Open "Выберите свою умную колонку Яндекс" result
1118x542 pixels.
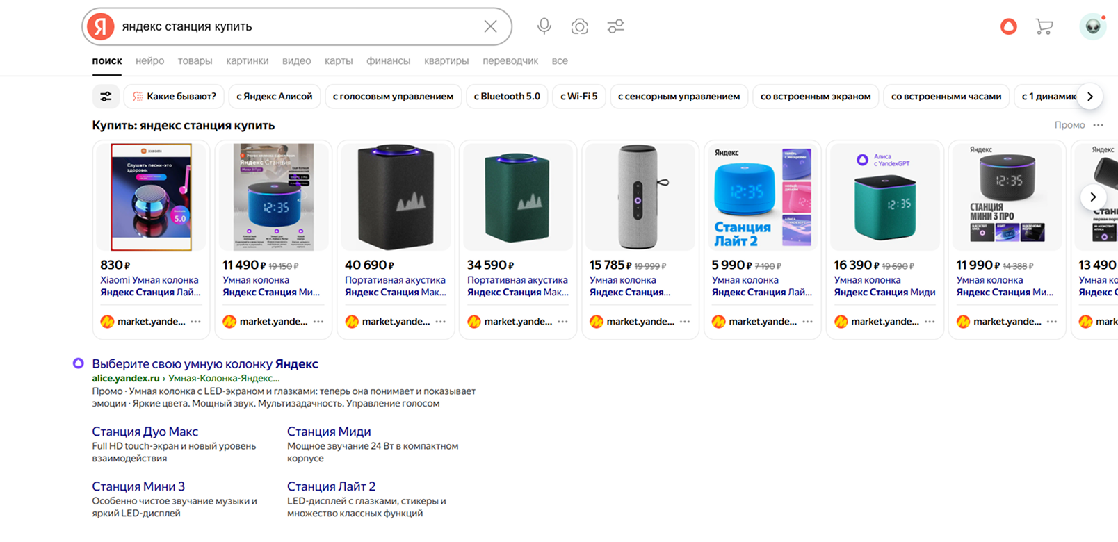pos(205,363)
